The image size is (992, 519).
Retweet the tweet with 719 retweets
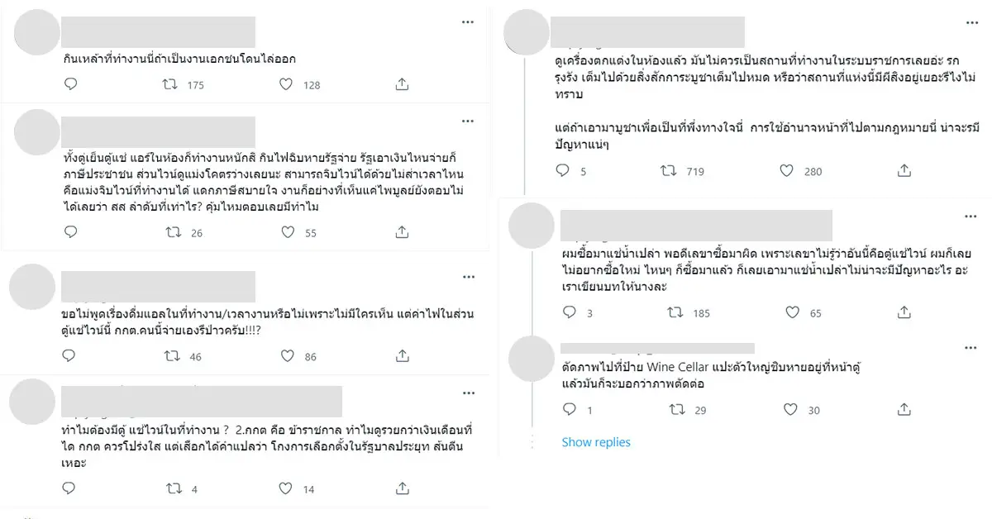[670, 171]
